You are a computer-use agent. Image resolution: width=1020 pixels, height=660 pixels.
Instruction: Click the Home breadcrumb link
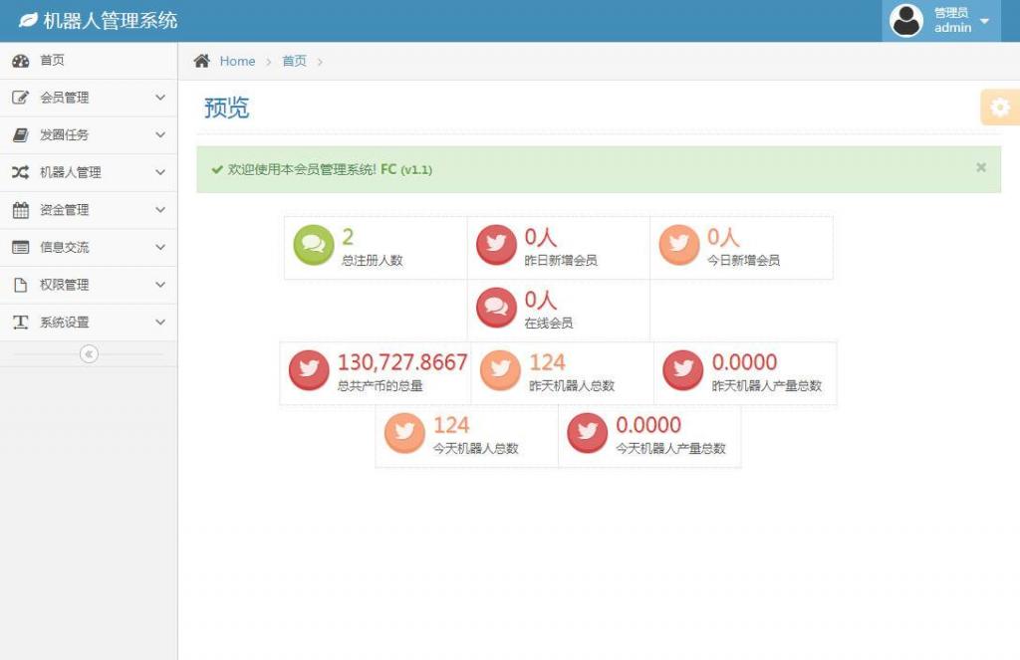click(237, 61)
